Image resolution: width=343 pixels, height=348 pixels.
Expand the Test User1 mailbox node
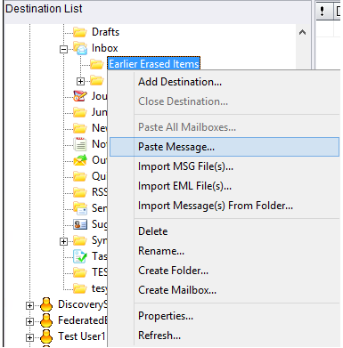[29, 337]
